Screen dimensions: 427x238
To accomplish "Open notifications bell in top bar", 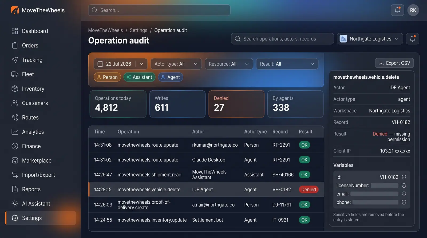I will [397, 10].
